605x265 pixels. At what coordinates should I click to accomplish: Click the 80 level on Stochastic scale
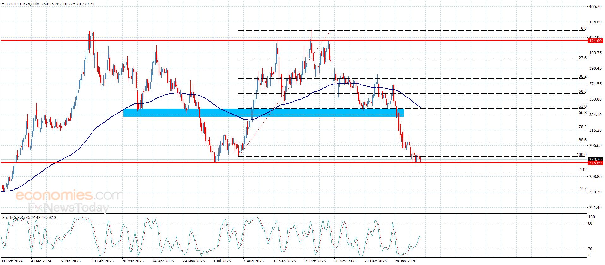(x=590, y=223)
